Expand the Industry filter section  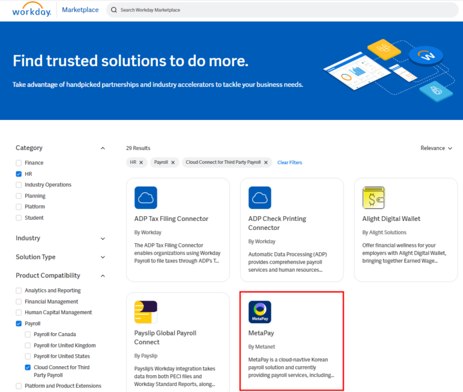pyautogui.click(x=102, y=238)
